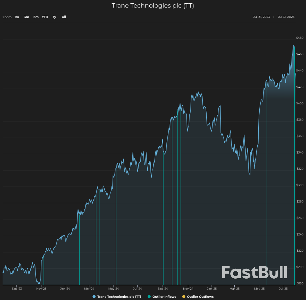Select the 1m zoom range

[x=17, y=17]
